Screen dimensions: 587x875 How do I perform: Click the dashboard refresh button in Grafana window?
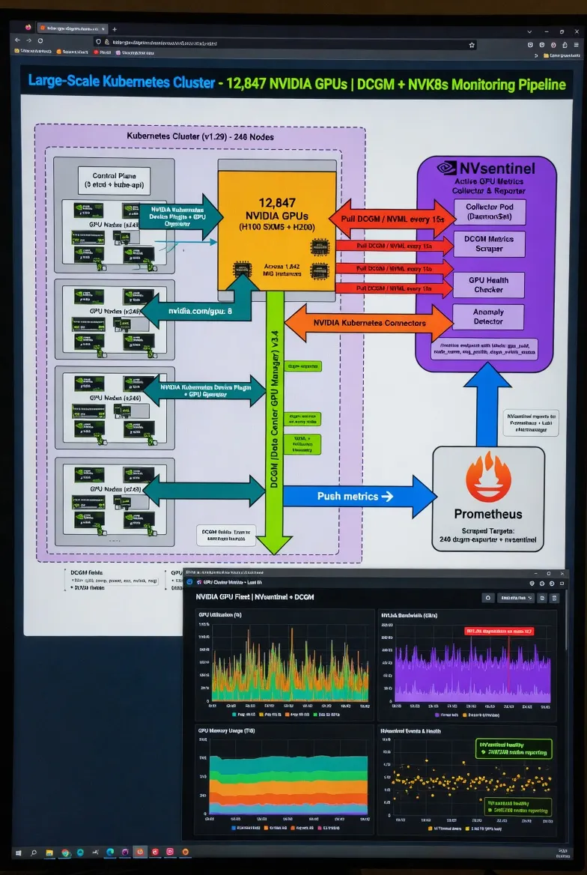coord(488,598)
